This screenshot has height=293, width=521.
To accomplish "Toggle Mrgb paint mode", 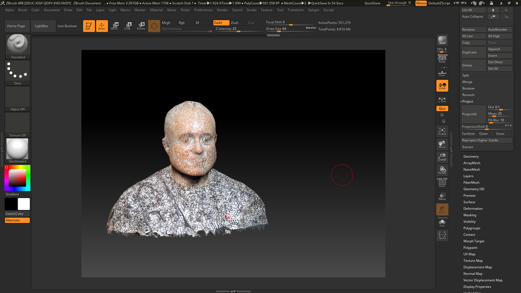I will click(169, 23).
